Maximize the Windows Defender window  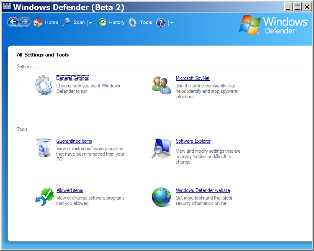tap(297, 7)
